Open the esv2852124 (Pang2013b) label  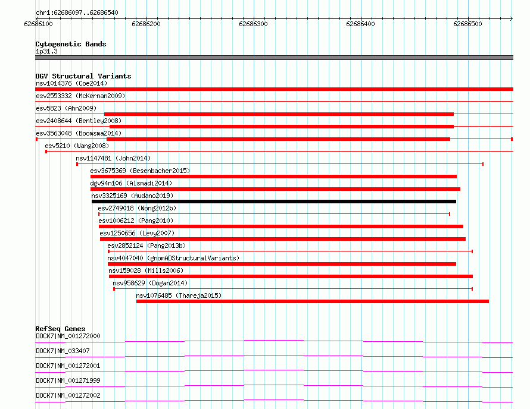[146, 246]
